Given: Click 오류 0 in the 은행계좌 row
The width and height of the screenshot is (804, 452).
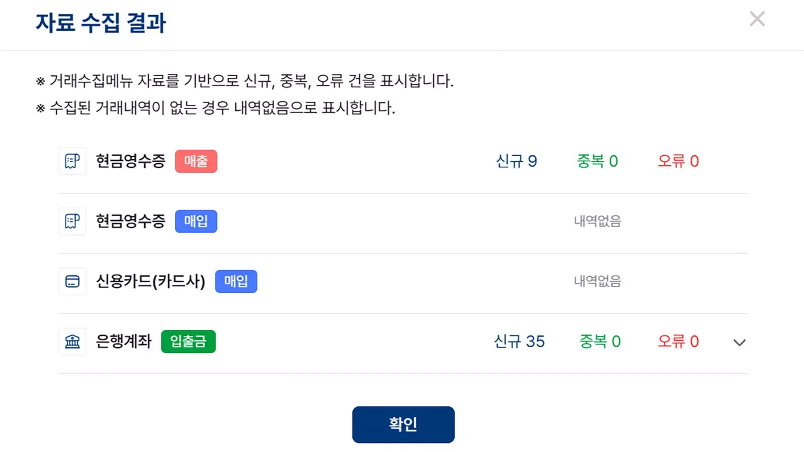Looking at the screenshot, I should click(678, 342).
